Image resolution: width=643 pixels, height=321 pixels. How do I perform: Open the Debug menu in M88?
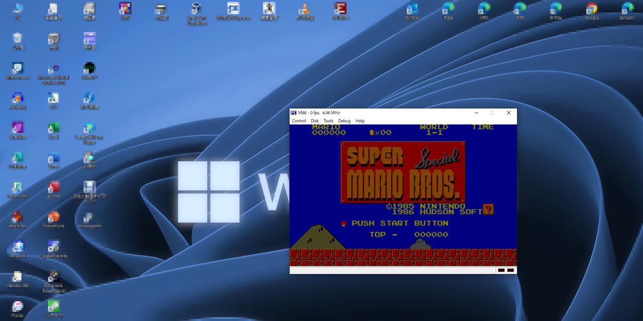344,121
